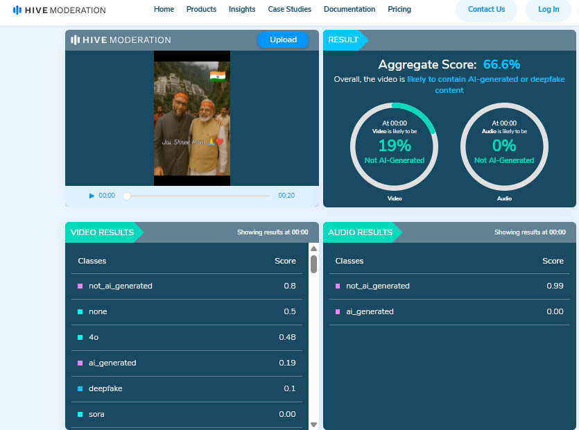Click the Log In button
This screenshot has width=579, height=430.
tap(548, 10)
